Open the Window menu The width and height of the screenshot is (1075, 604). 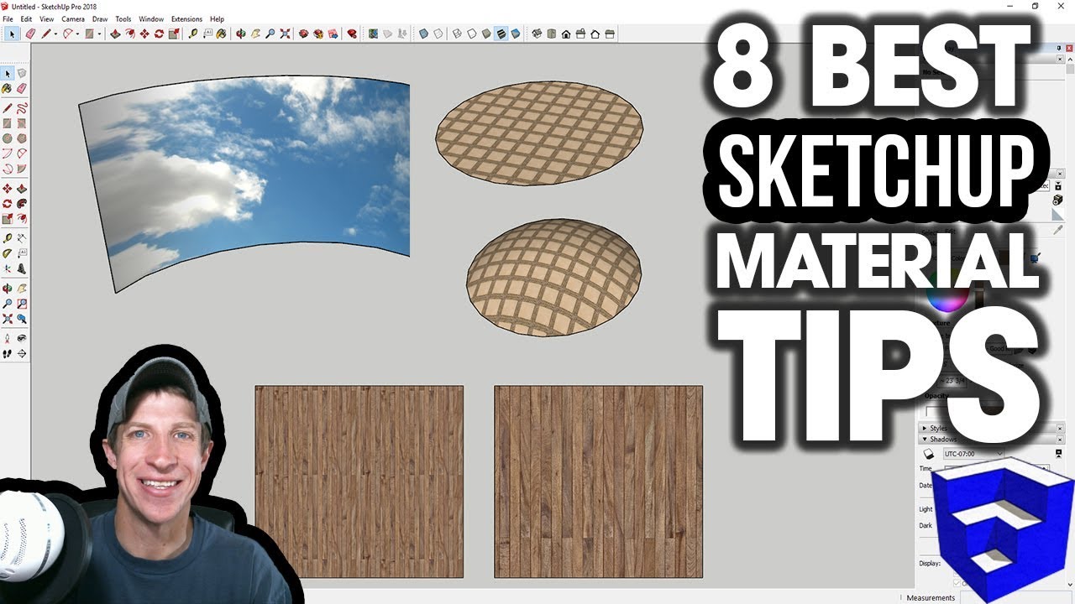(x=151, y=18)
